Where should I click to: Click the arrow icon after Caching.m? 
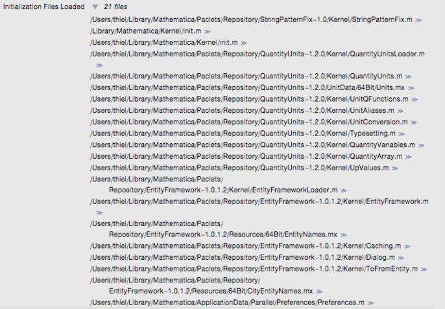point(407,247)
